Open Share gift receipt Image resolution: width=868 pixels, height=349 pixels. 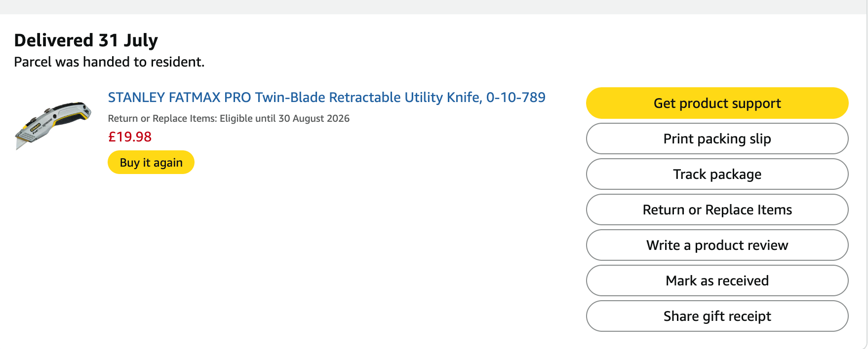pos(717,316)
